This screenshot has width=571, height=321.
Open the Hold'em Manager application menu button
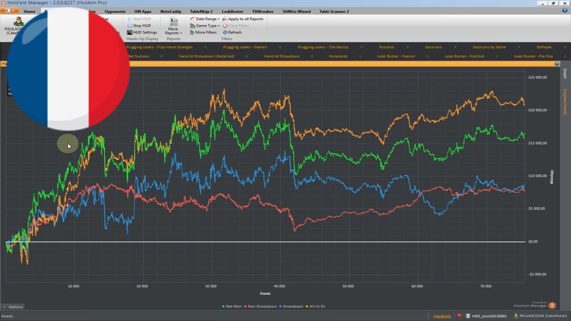click(9, 11)
